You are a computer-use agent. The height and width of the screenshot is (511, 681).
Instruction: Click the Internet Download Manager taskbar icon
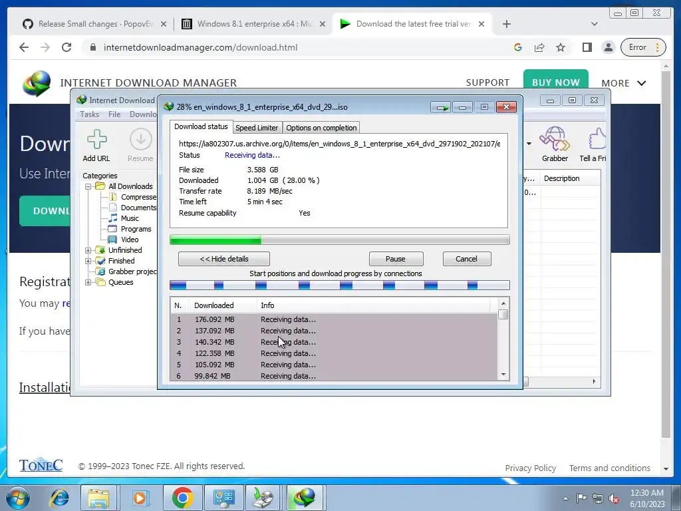click(305, 498)
